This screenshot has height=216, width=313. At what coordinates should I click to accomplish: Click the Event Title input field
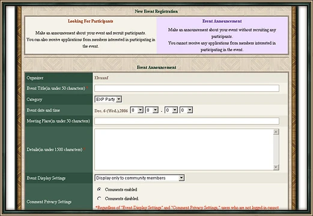[187, 88]
